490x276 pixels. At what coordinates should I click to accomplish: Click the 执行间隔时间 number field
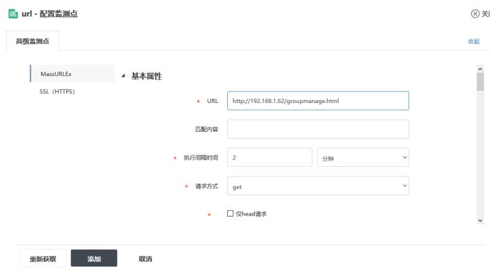269,157
